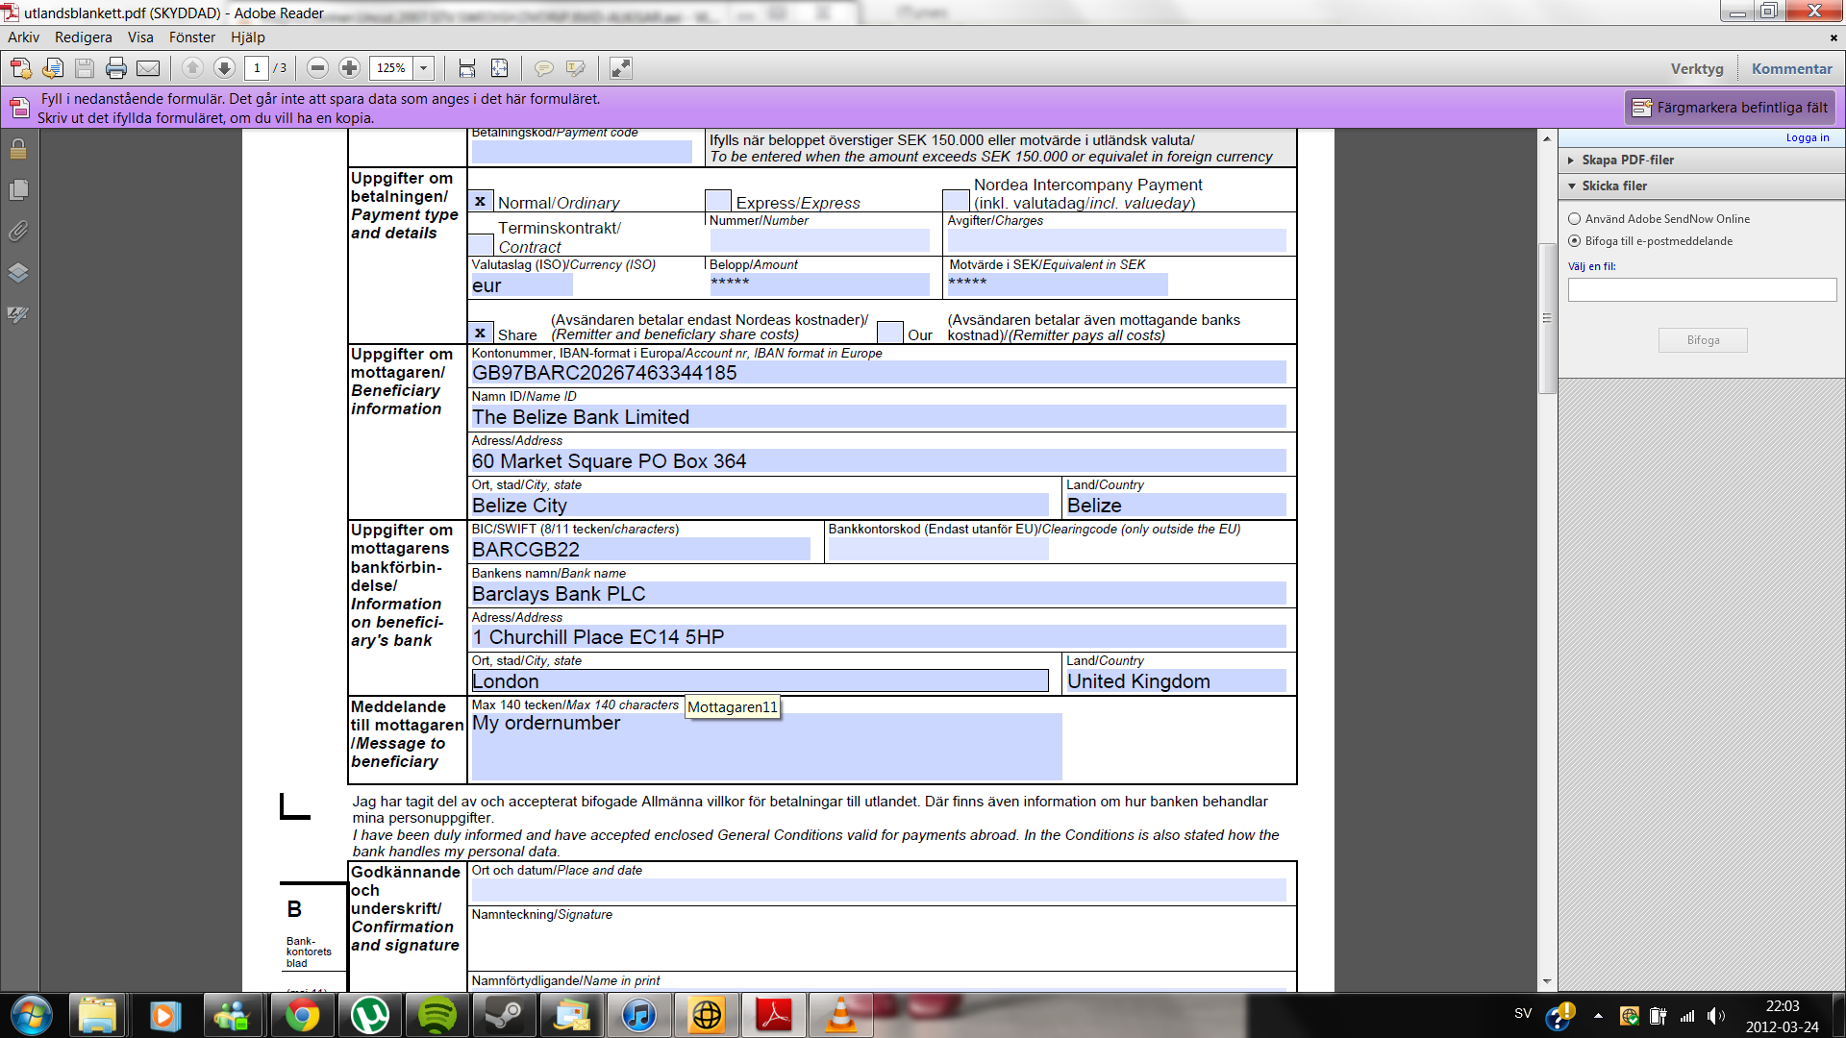The width and height of the screenshot is (1846, 1038).
Task: Zoom in with the plus icon
Action: coord(350,68)
